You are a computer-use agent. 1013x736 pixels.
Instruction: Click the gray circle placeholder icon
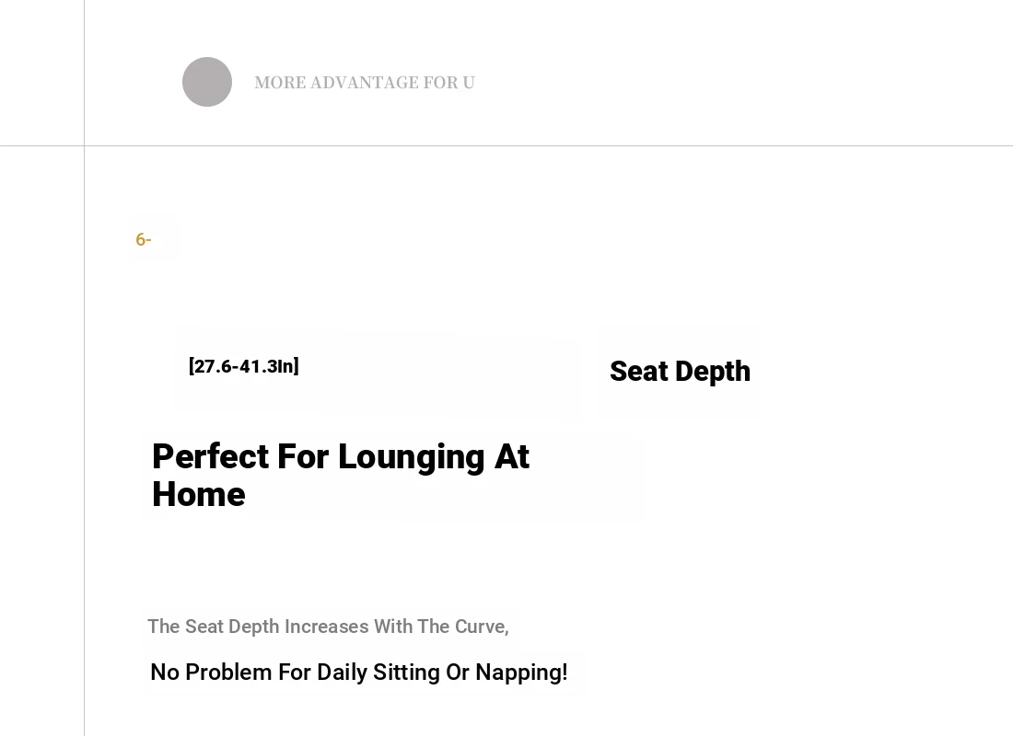(x=206, y=82)
